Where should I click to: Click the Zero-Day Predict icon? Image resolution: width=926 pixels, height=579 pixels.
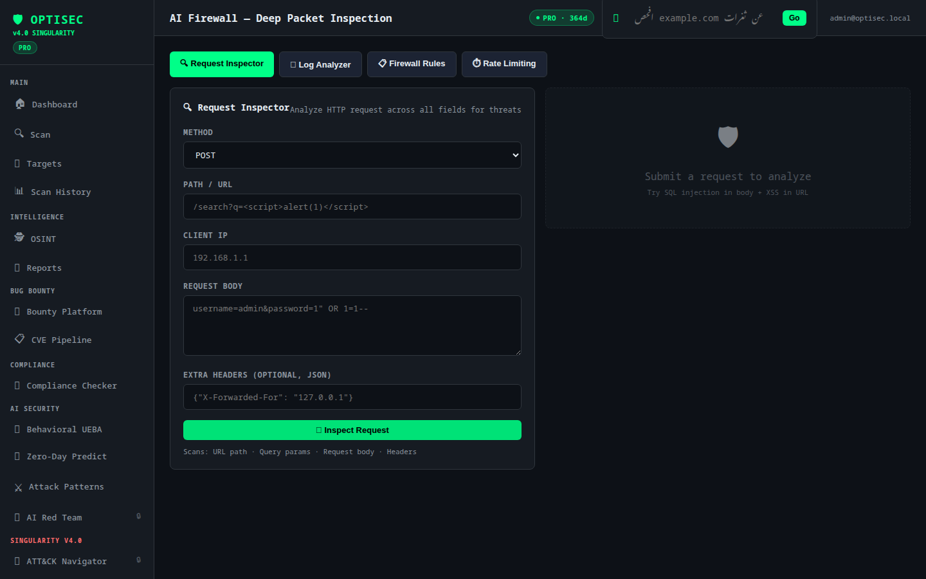pyautogui.click(x=17, y=456)
